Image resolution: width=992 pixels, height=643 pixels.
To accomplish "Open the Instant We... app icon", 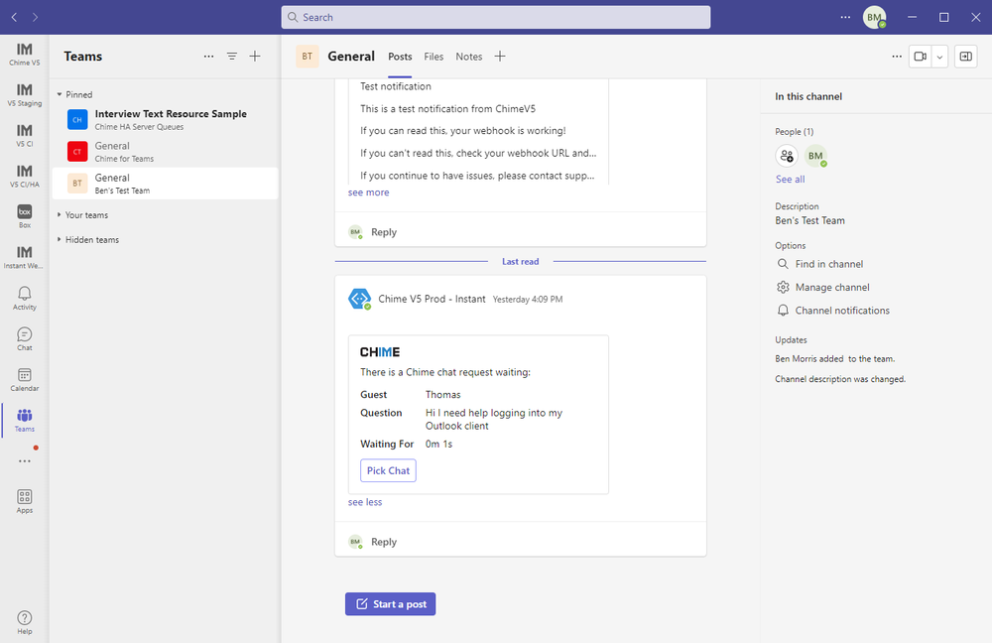I will coord(24,257).
